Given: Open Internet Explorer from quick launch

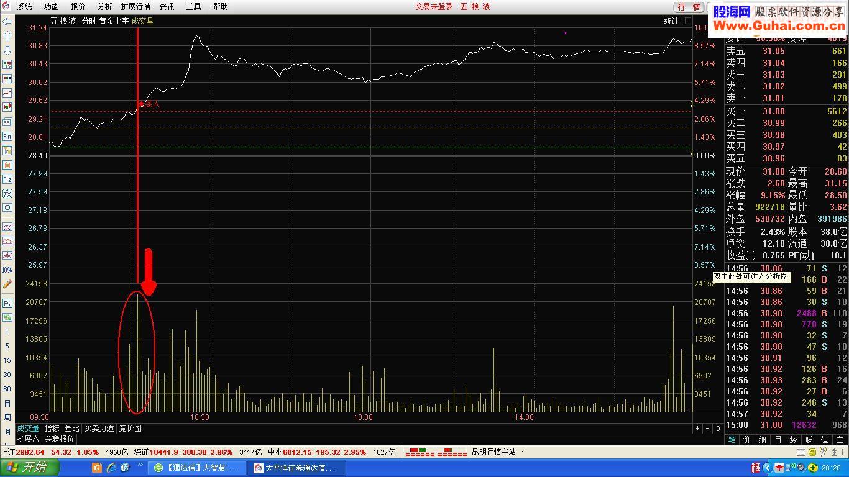Looking at the screenshot, I should click(x=111, y=467).
